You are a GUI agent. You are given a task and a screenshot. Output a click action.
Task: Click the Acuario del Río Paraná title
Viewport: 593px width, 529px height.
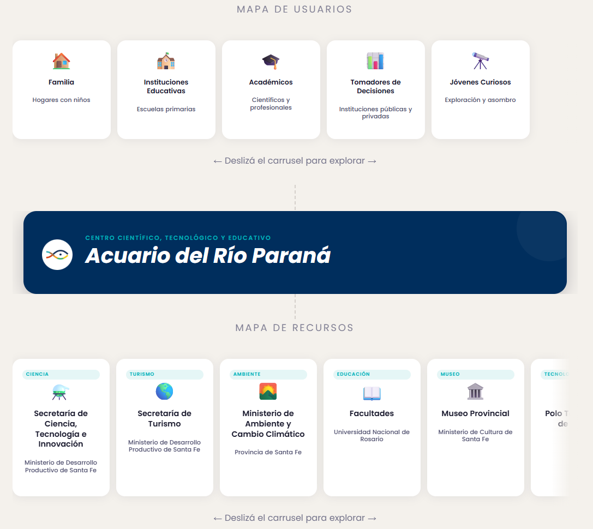click(x=208, y=255)
